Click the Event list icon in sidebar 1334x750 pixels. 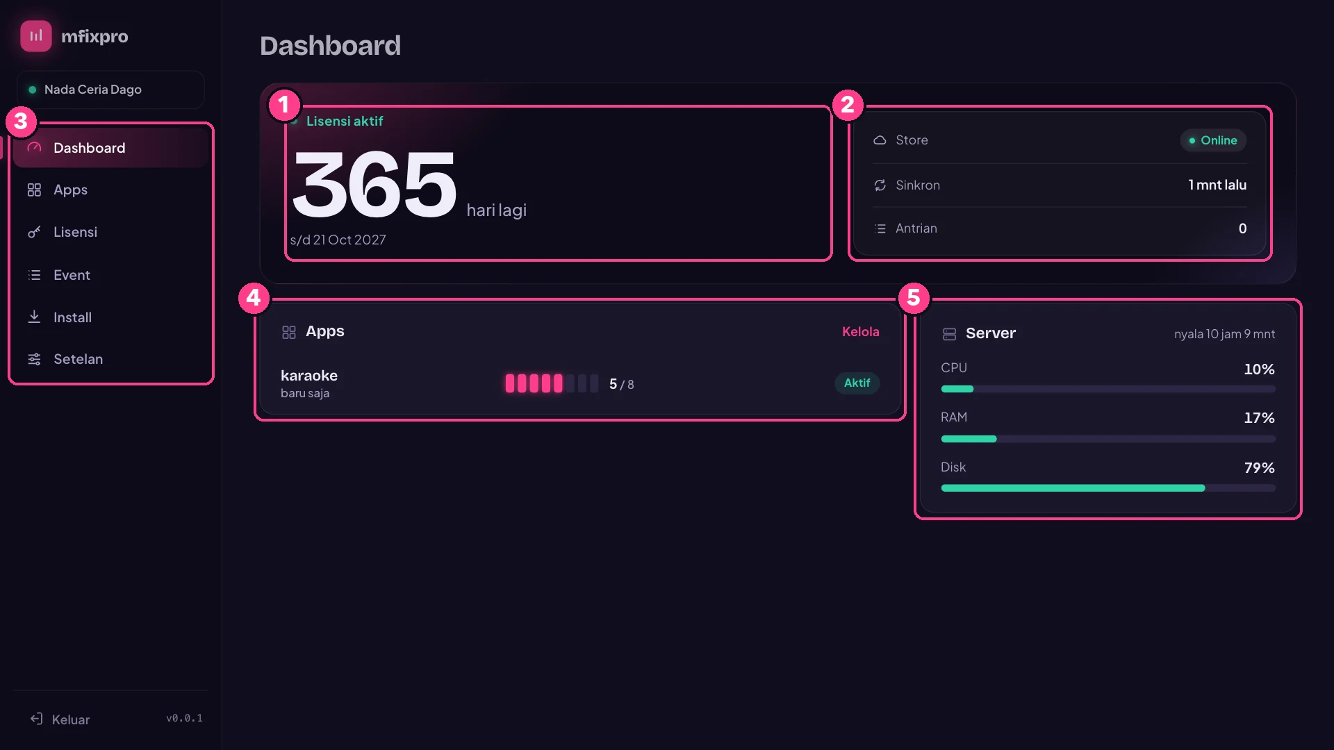(x=34, y=275)
